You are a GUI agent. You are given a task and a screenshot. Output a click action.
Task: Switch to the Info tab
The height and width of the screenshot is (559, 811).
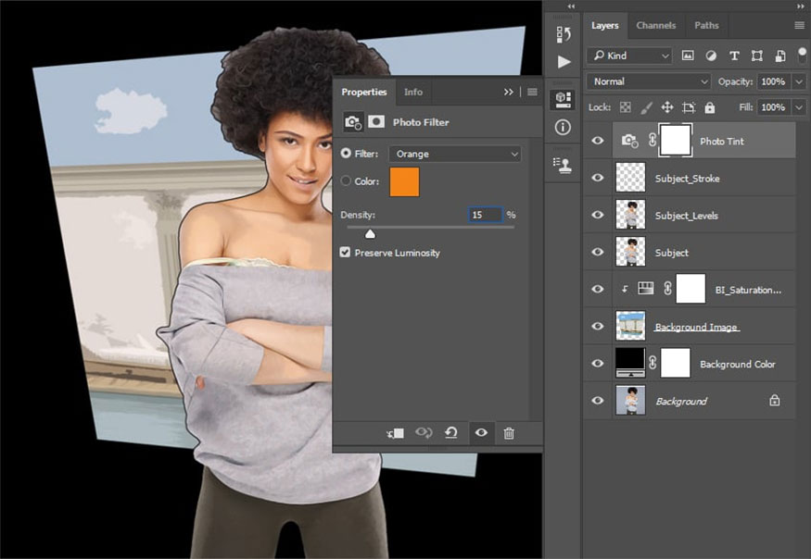coord(413,92)
